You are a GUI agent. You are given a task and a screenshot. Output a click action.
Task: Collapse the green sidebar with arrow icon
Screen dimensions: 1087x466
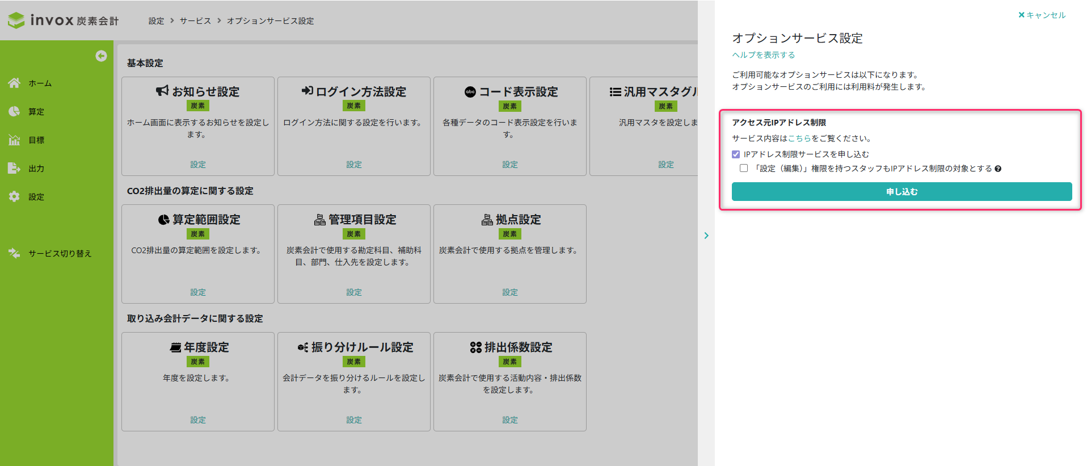(x=101, y=56)
